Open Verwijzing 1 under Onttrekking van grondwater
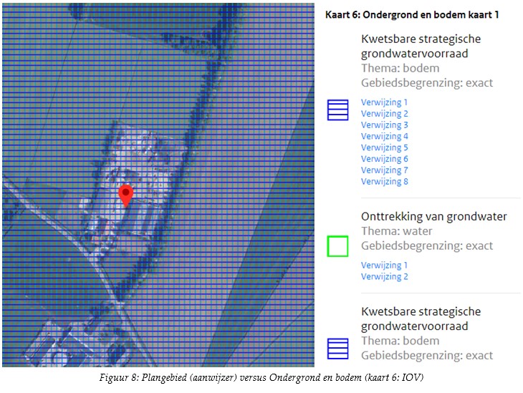Image resolution: width=523 pixels, height=393 pixels. [384, 266]
